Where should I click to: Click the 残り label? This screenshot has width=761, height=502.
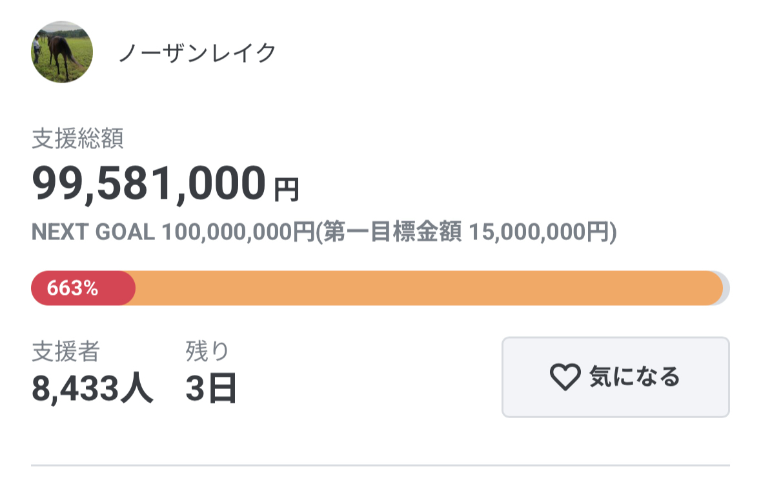coord(207,352)
